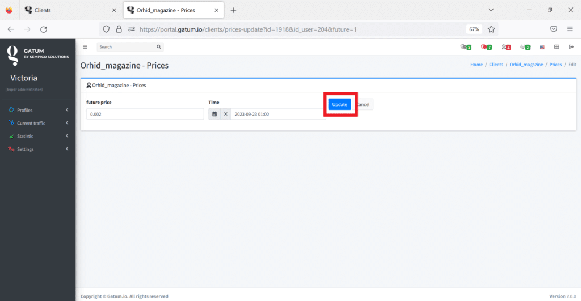581x301 pixels.
Task: Bookmark page with star icon
Action: pos(491,29)
